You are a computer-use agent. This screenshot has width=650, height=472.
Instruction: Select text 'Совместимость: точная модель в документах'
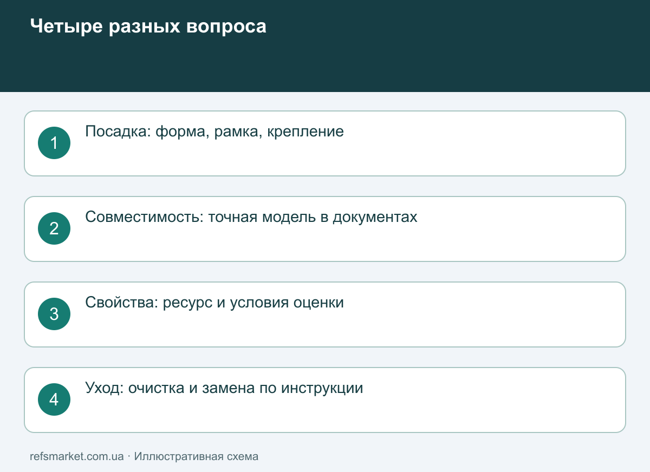coord(251,217)
